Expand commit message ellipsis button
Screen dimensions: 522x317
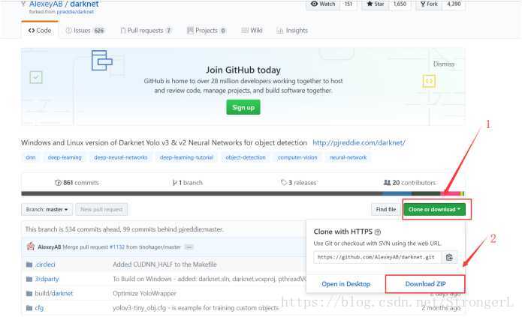click(189, 247)
